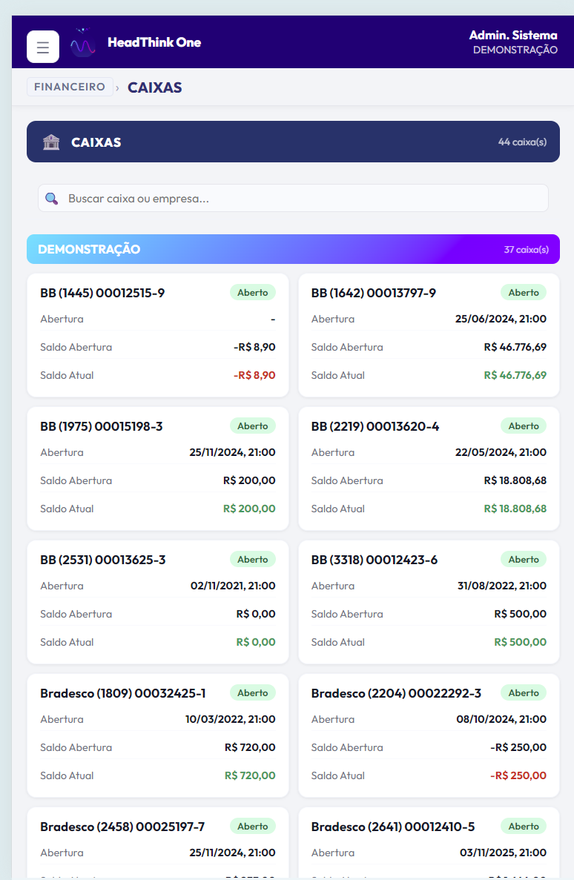
Task: Click the DEMONSTRAÇÃO group header
Action: point(293,249)
